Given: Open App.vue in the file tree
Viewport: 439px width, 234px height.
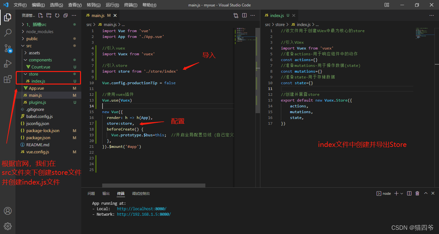Looking at the screenshot, I should [48, 88].
